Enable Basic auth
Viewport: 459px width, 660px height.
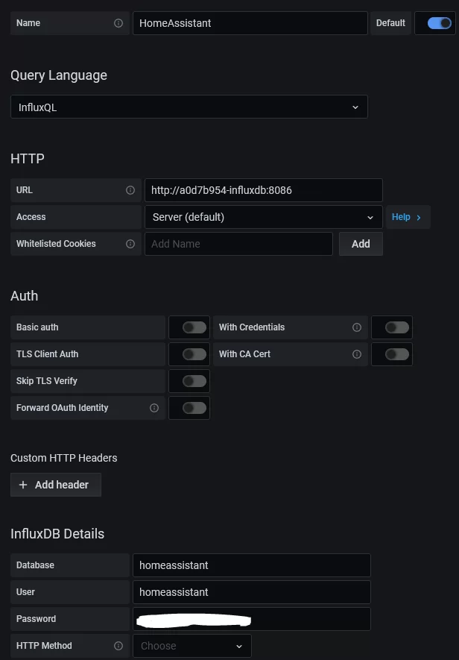[189, 327]
